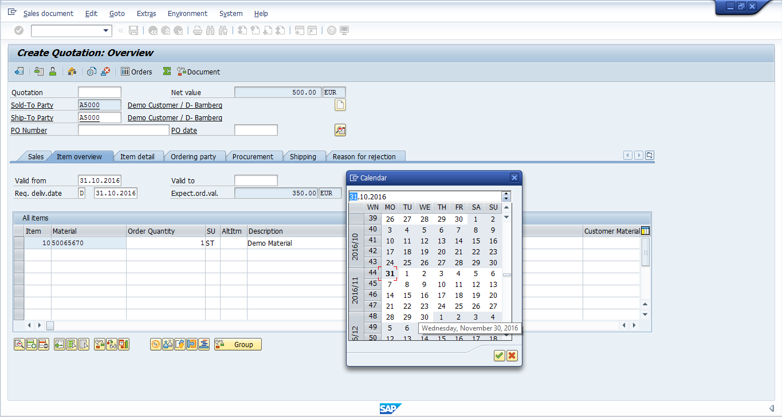The width and height of the screenshot is (782, 417).
Task: Click the calendar date field down spinner arrow
Action: (x=506, y=199)
